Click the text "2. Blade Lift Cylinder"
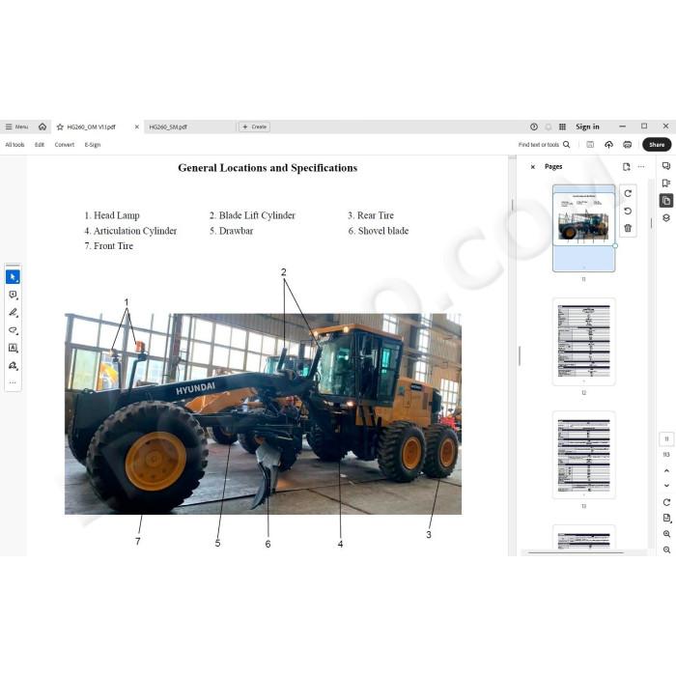 coord(252,215)
